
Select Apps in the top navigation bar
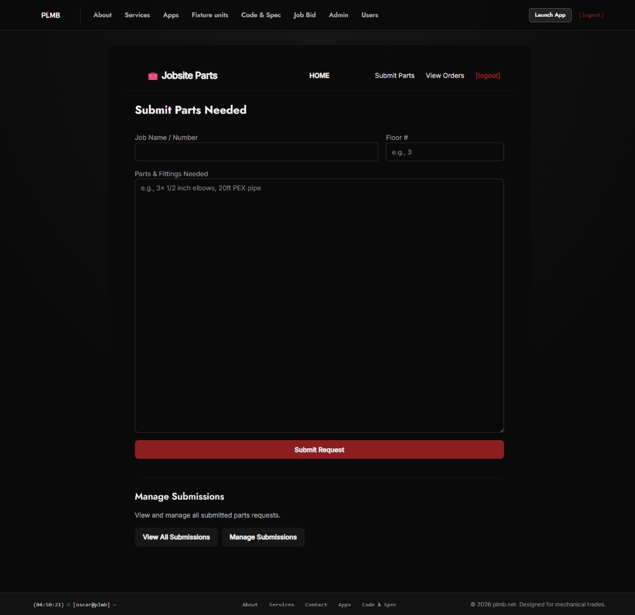[x=171, y=15]
